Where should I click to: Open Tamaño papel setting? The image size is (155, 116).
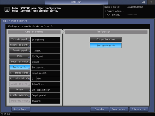(20, 51)
